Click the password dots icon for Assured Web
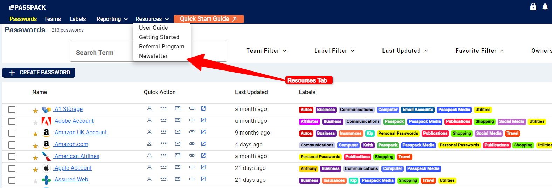Viewport: 552px width, 188px height. (x=164, y=179)
